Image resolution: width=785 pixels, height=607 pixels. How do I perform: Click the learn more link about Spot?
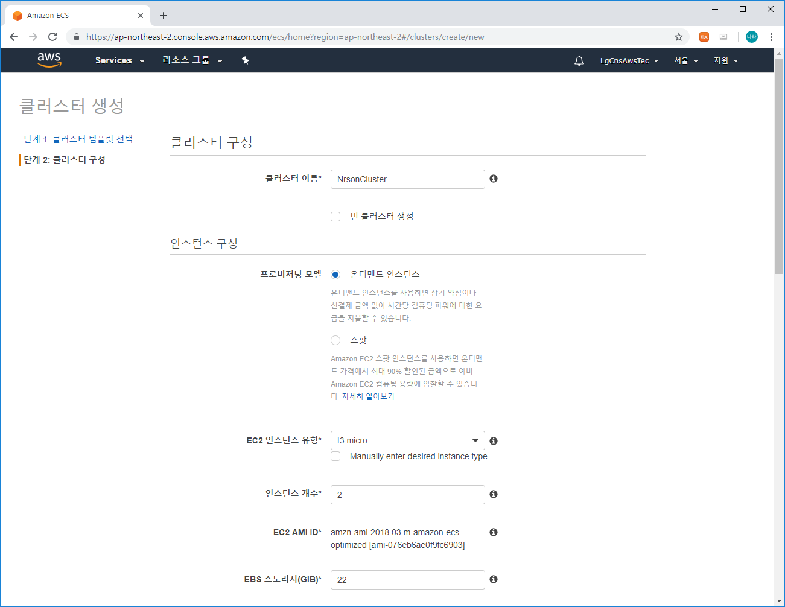pos(368,396)
